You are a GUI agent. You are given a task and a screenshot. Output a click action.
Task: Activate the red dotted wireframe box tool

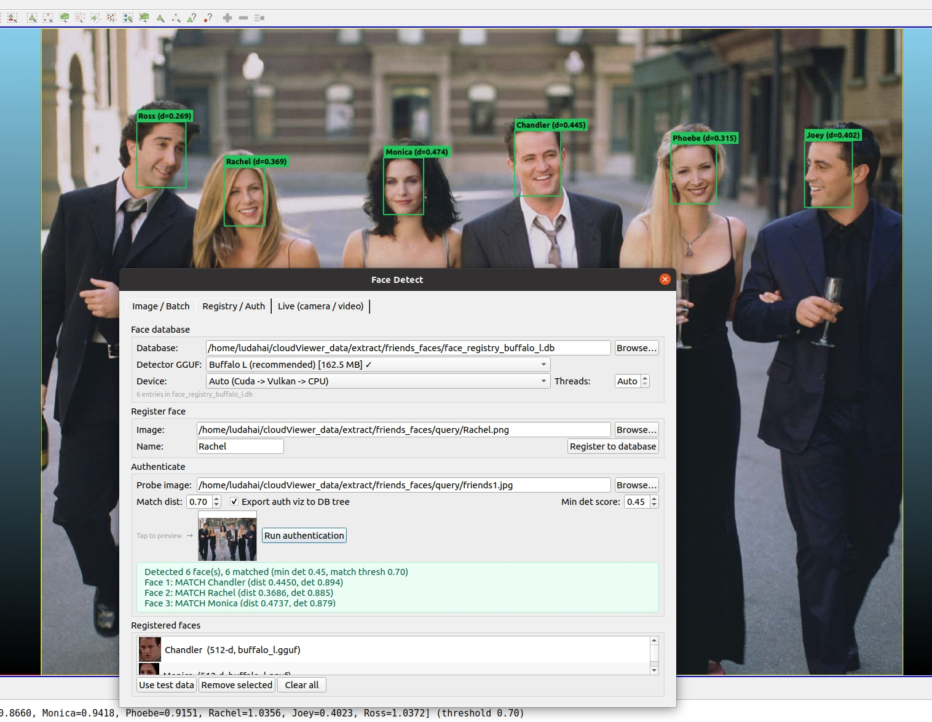(80, 18)
